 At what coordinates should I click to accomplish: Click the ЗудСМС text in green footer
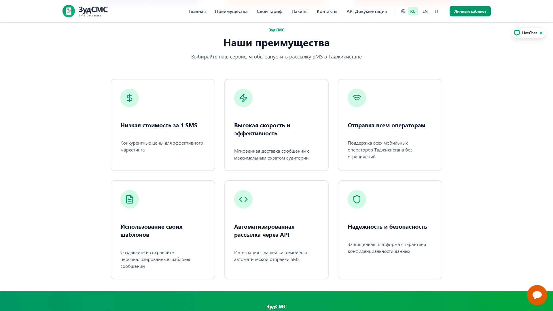pyautogui.click(x=276, y=307)
